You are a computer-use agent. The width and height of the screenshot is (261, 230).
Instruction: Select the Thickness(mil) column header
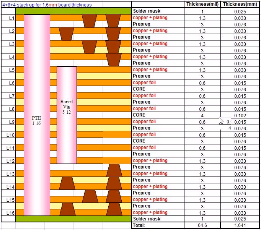pyautogui.click(x=202, y=4)
